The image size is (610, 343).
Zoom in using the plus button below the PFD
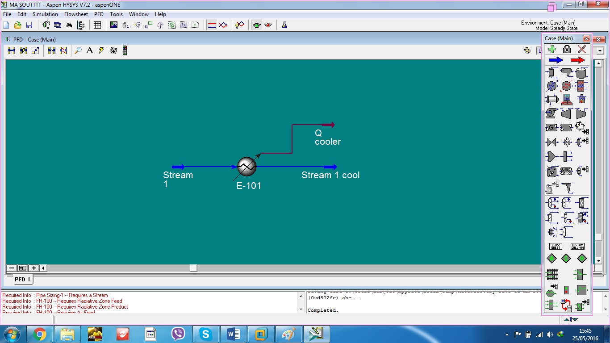[34, 268]
